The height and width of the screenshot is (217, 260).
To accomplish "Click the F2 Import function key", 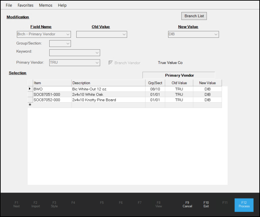I will pyautogui.click(x=35, y=205).
